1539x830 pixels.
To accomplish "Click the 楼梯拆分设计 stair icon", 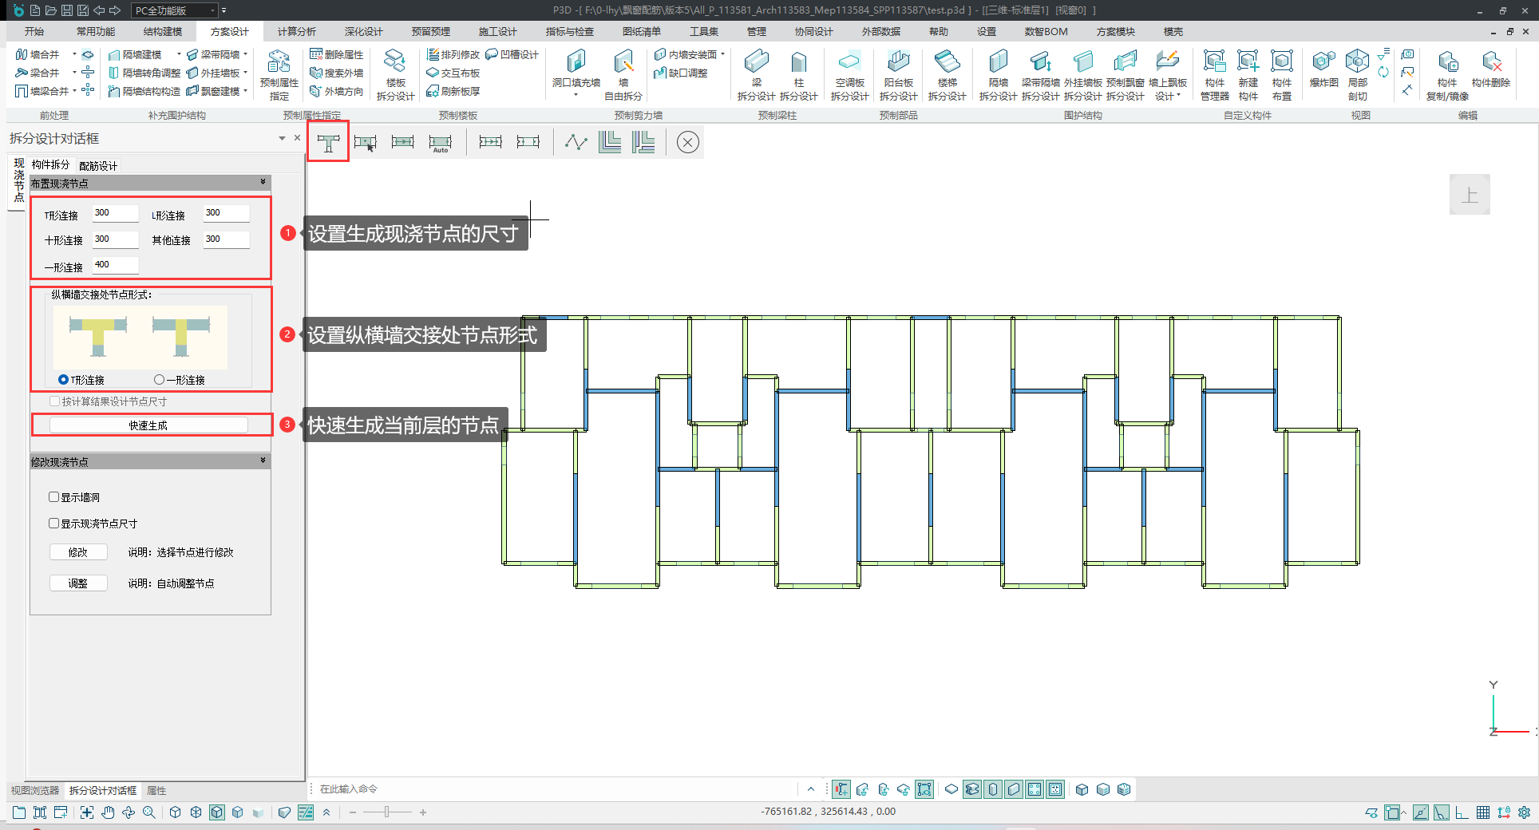I will 947,64.
